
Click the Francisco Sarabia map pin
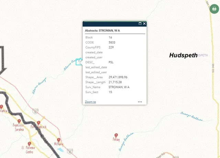coord(19,121)
